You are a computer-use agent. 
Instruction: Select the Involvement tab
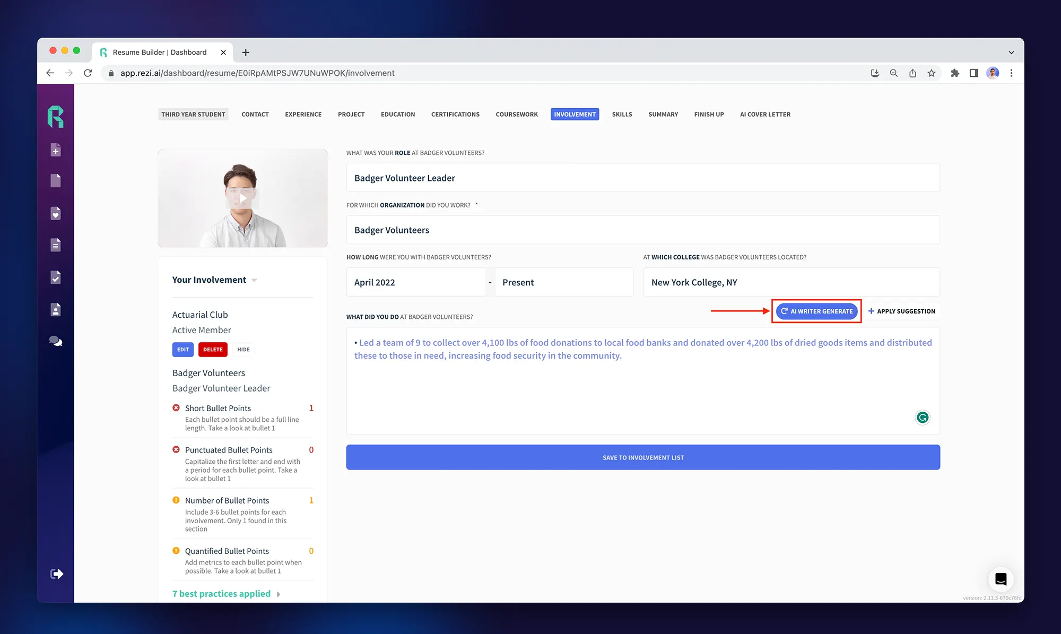point(575,114)
